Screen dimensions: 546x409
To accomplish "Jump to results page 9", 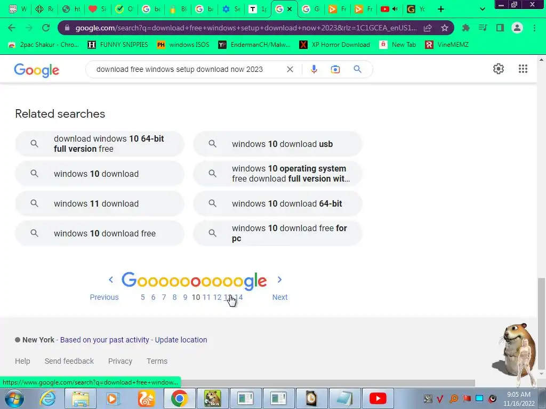I will pos(185,297).
